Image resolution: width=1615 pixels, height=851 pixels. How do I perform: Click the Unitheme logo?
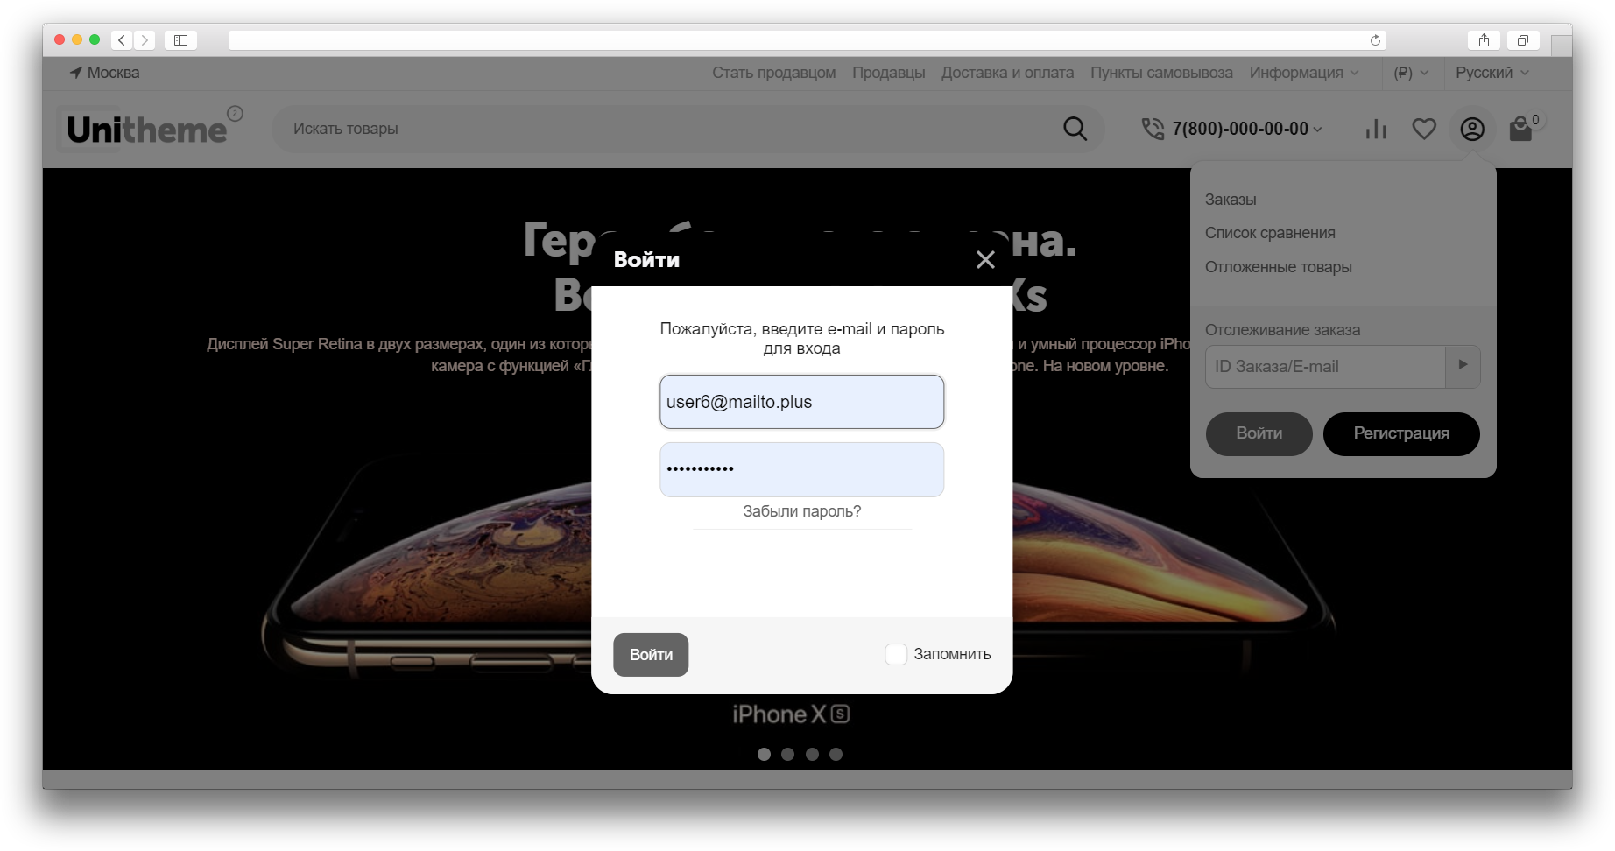(154, 129)
